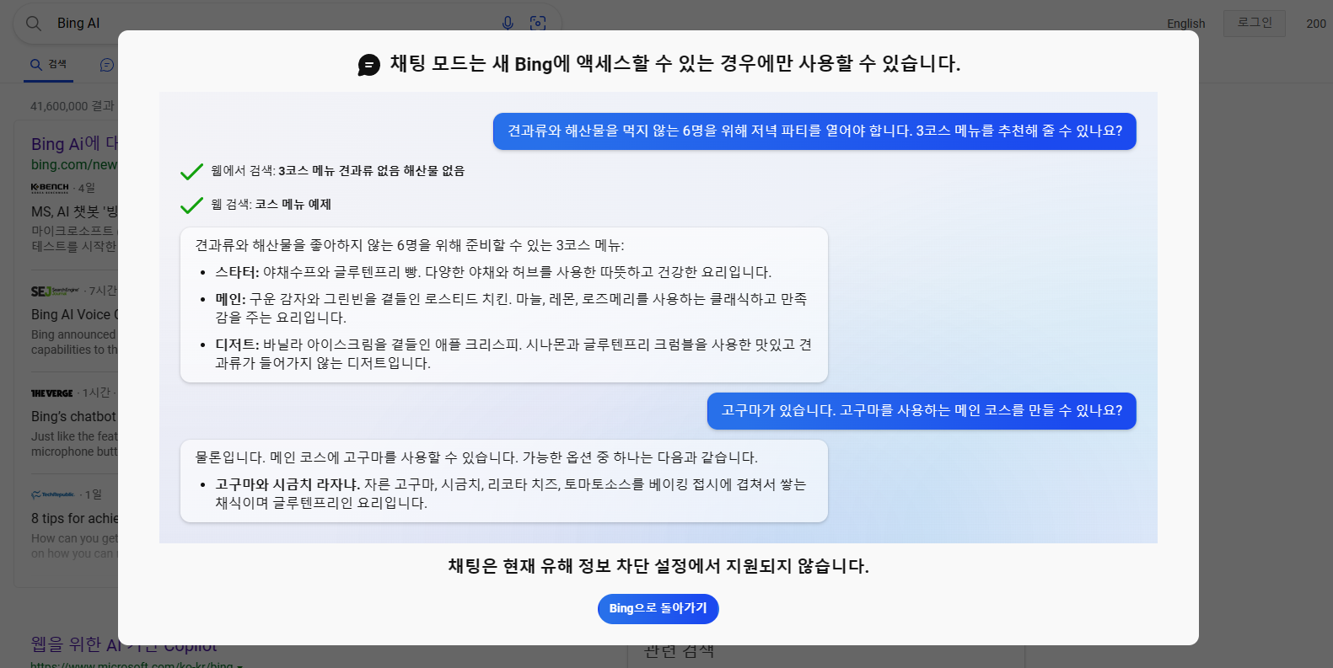Screen dimensions: 1333x668
Task: Open the 검색 tab
Action: coord(49,65)
